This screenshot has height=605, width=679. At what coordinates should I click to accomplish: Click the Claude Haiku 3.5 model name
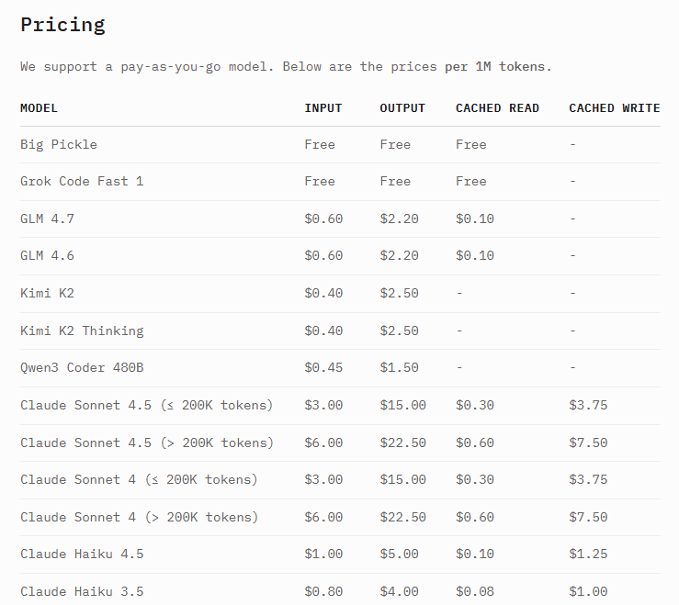(x=82, y=591)
